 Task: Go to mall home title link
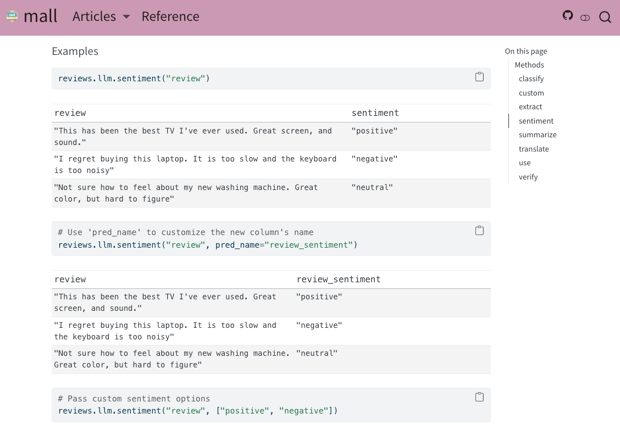[41, 16]
